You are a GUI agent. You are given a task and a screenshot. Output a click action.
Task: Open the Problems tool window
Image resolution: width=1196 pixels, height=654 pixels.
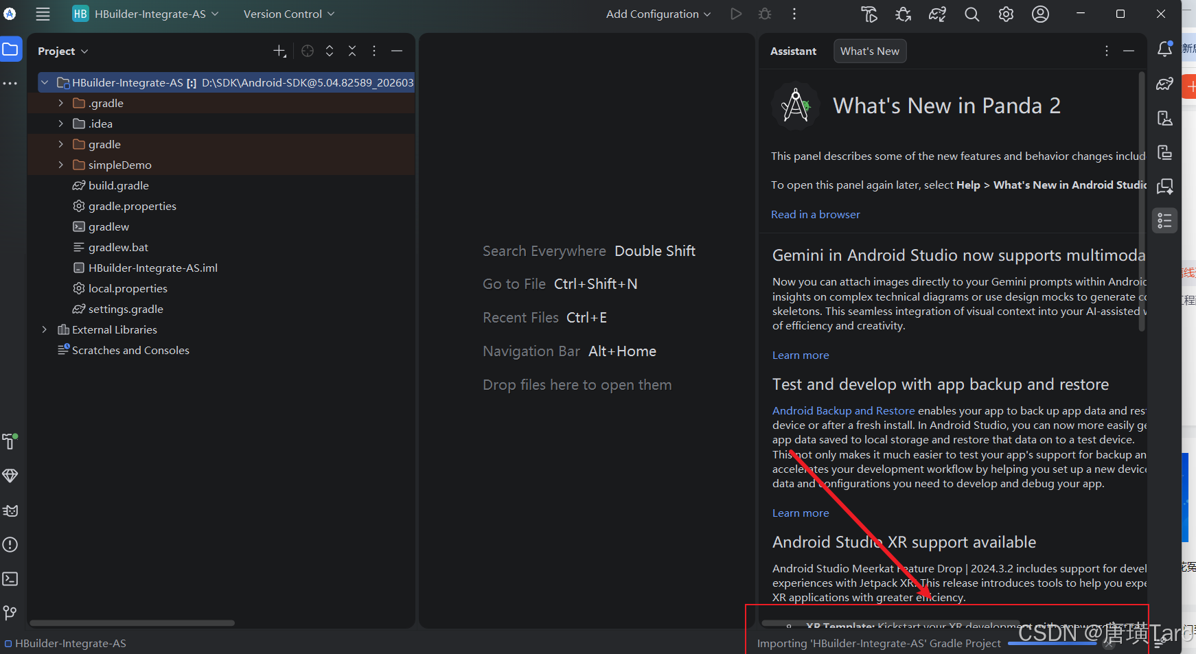click(x=10, y=545)
